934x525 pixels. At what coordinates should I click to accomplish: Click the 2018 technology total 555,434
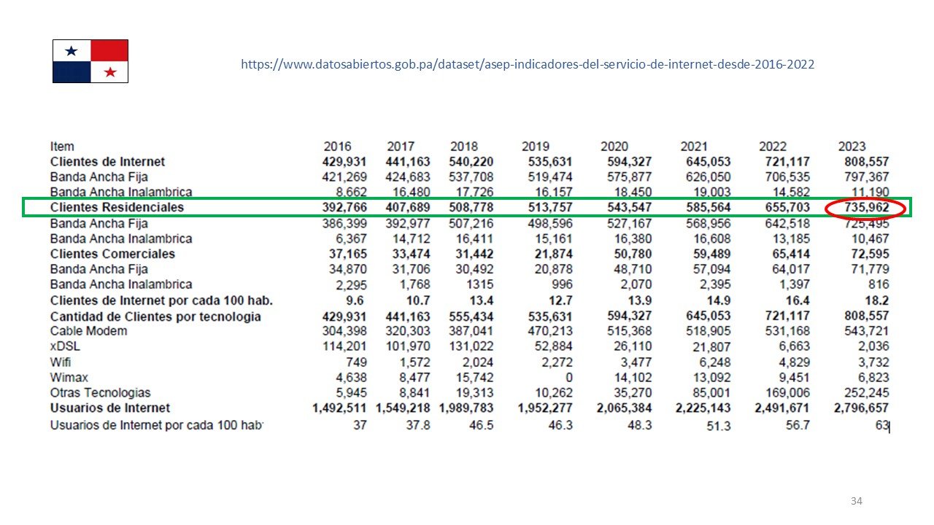pyautogui.click(x=471, y=316)
